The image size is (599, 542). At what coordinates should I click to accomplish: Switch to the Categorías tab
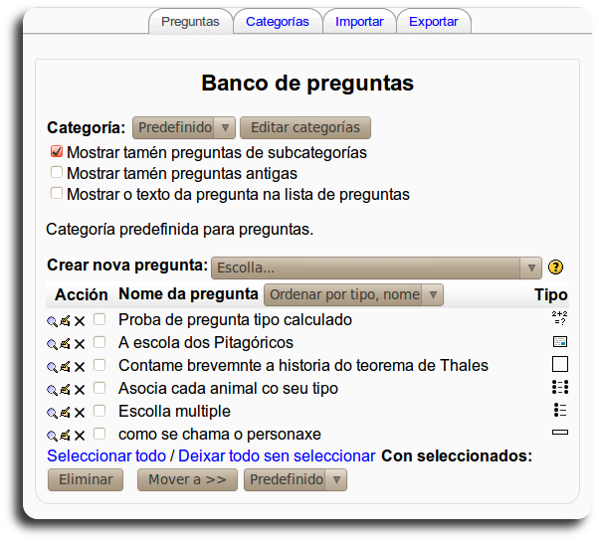pos(277,21)
